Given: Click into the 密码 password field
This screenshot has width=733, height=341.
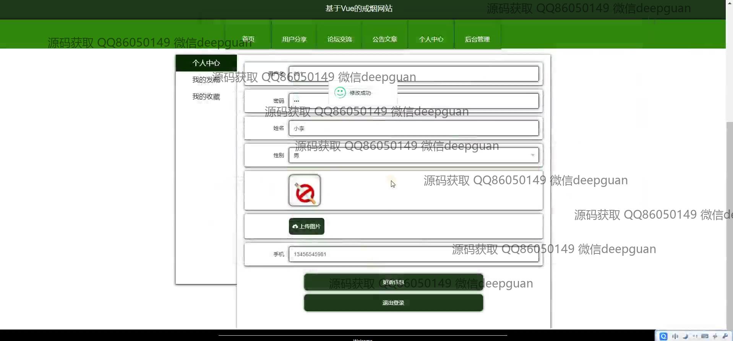Looking at the screenshot, I should 414,101.
